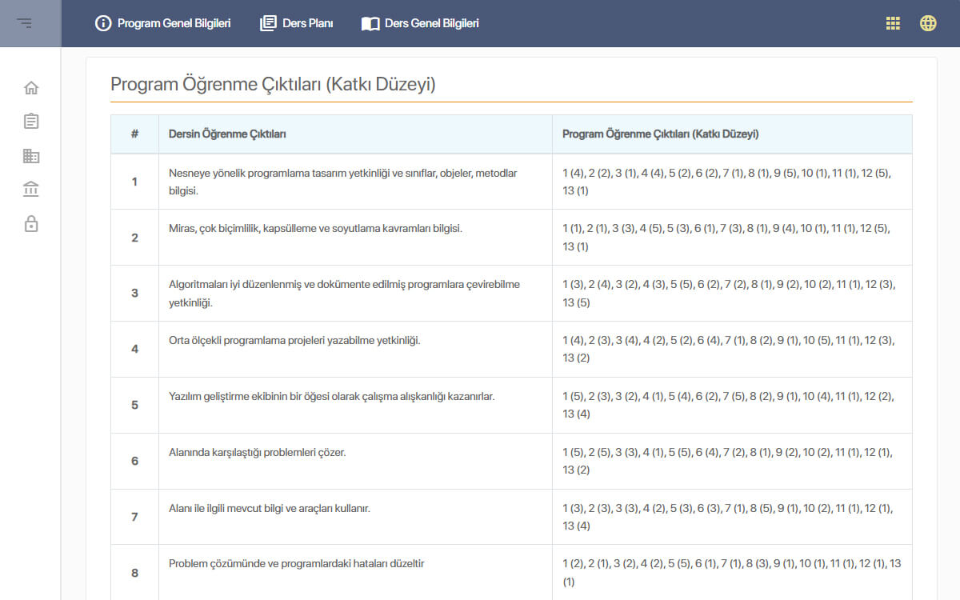Open the apps grid icon
960x600 pixels.
tap(893, 23)
